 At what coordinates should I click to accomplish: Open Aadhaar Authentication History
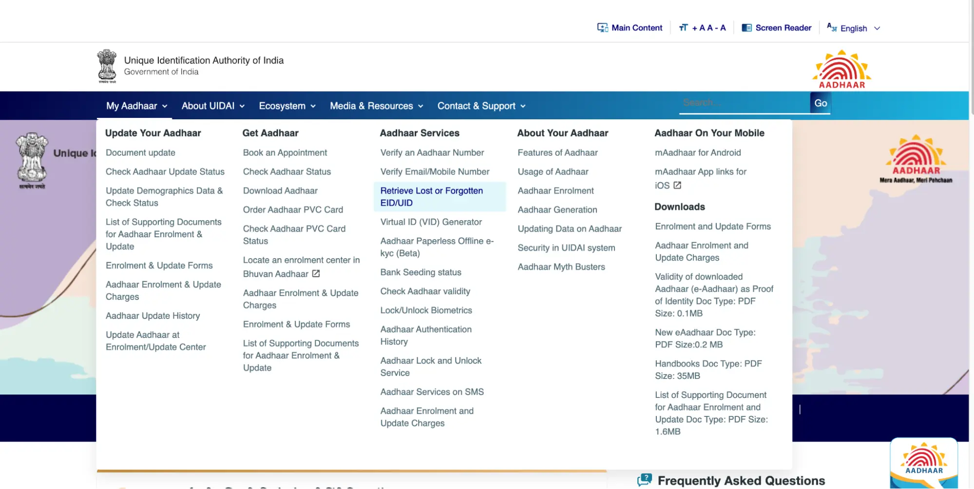pyautogui.click(x=426, y=336)
